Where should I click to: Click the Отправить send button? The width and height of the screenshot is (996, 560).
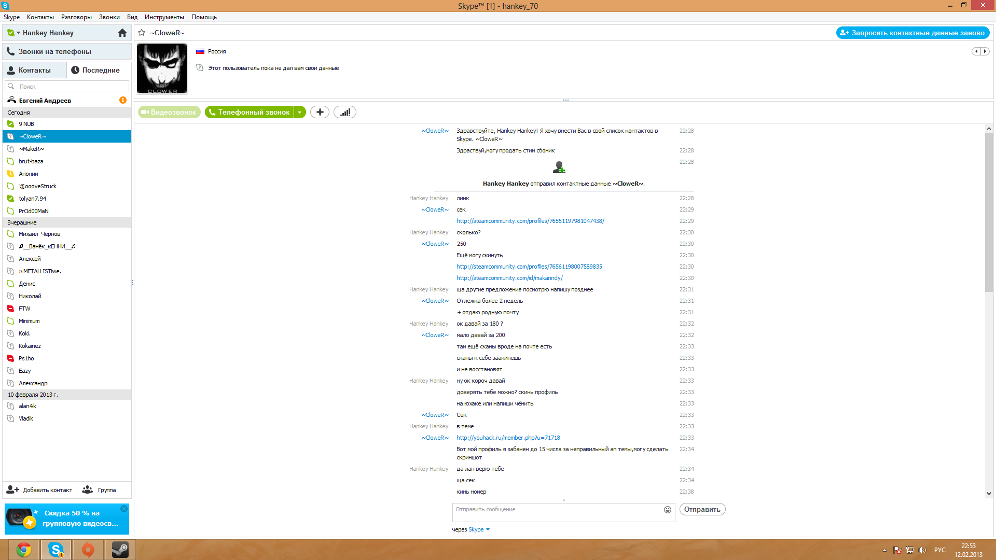coord(702,509)
